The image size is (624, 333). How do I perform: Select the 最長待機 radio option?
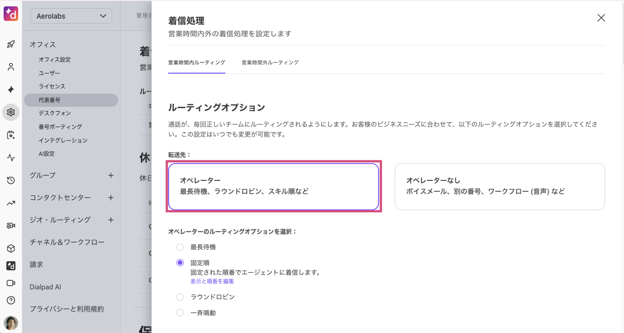coord(180,247)
